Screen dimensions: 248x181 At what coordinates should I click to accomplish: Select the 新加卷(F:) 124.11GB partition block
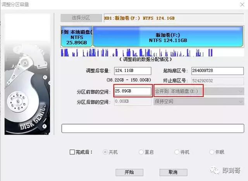click(168, 37)
